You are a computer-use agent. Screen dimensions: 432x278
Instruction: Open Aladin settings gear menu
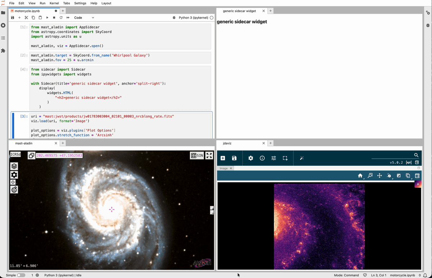tap(14, 175)
